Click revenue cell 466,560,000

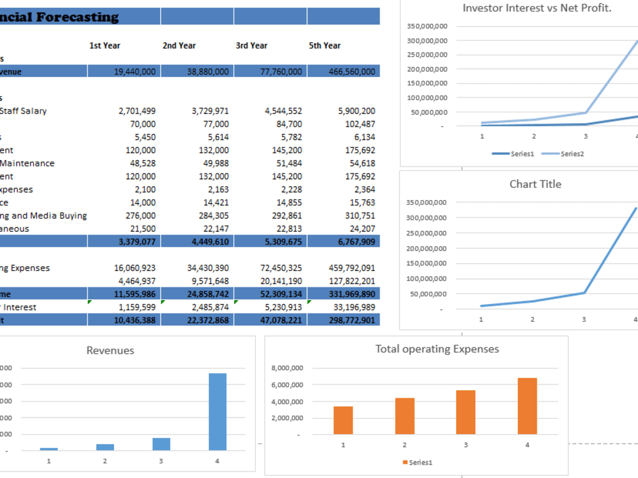[344, 71]
